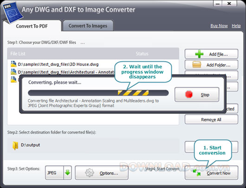Screen dimensions: 246x188
Task: Click the Convert Now button
Action: coord(211,173)
